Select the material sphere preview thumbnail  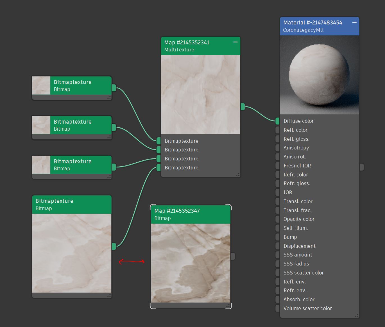320,75
